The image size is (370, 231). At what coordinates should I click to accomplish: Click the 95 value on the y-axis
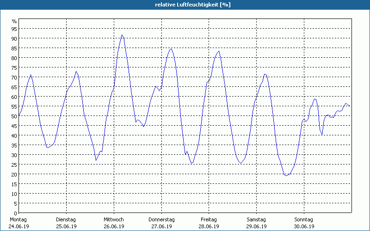coord(14,29)
